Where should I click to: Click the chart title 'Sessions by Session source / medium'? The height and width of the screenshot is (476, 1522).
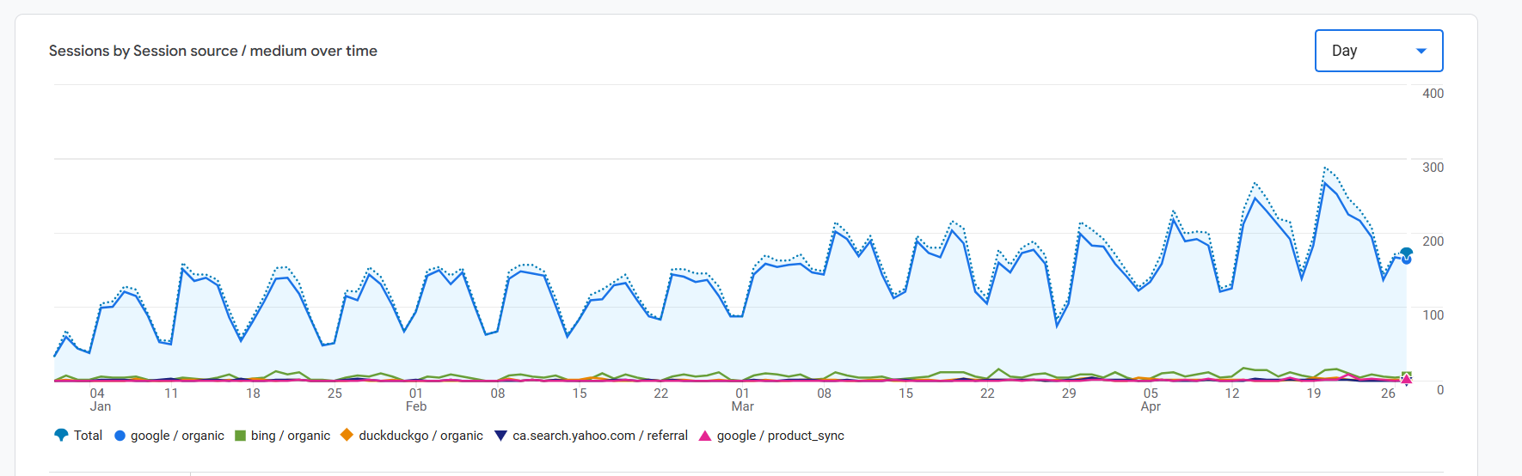pos(213,51)
